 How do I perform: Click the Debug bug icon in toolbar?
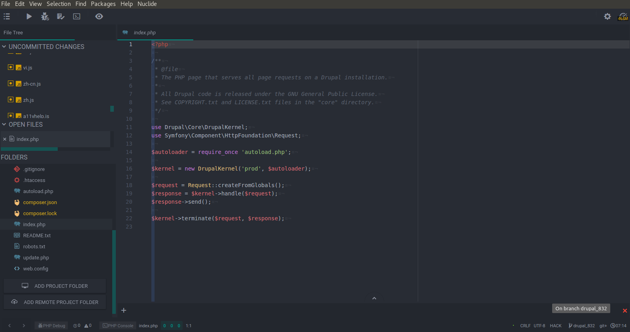point(45,17)
